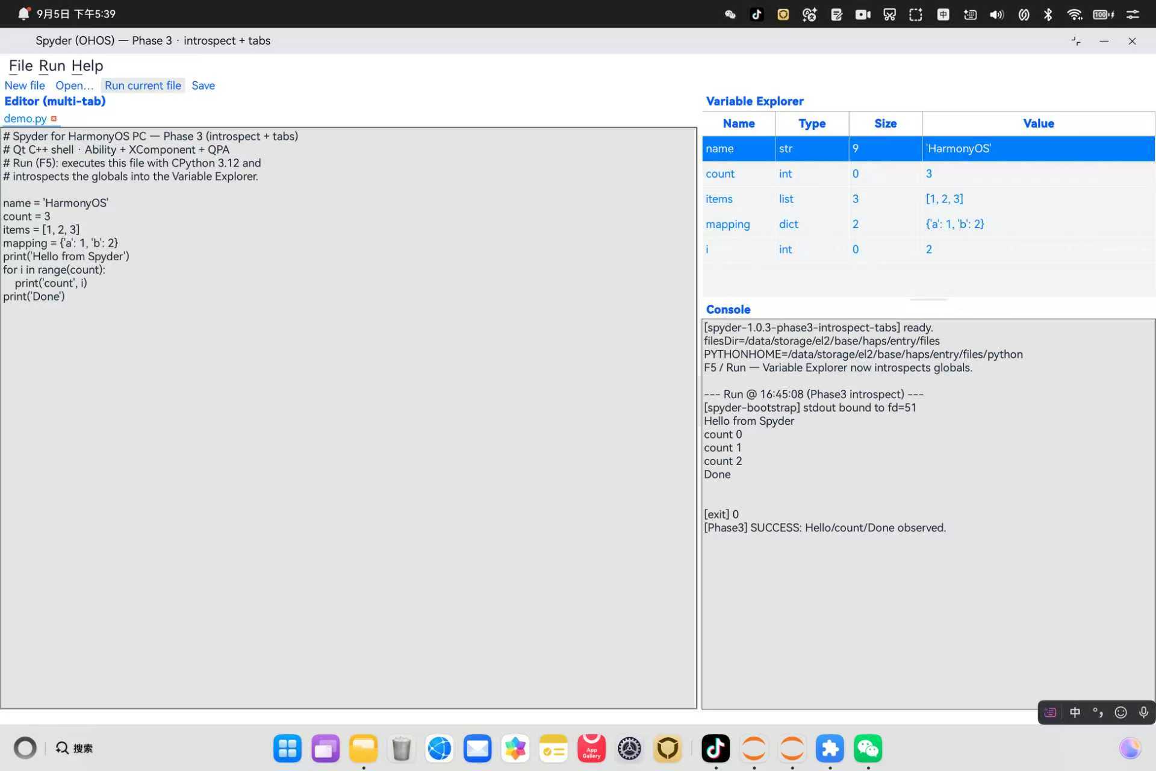This screenshot has height=771, width=1156.
Task: Open the control center sliders icon
Action: click(x=1133, y=14)
